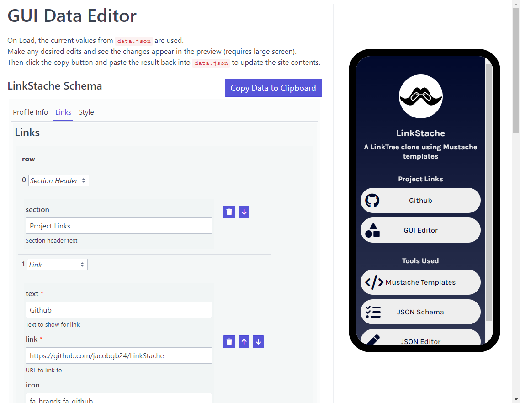This screenshot has width=520, height=403.
Task: Move the Github link row up
Action: tap(244, 342)
